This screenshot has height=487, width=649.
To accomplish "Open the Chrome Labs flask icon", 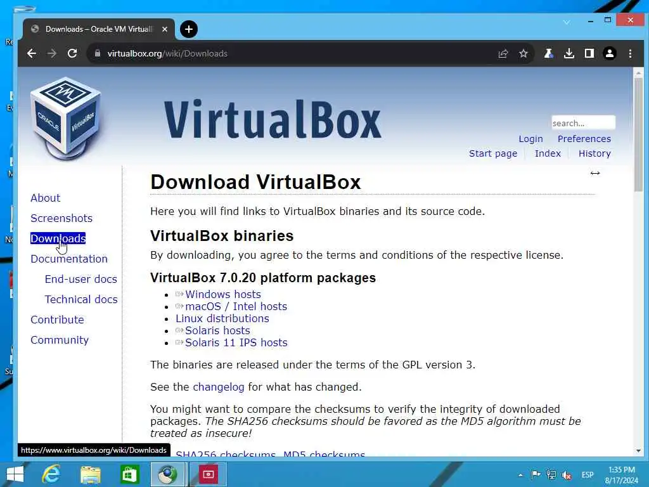I will coord(549,53).
